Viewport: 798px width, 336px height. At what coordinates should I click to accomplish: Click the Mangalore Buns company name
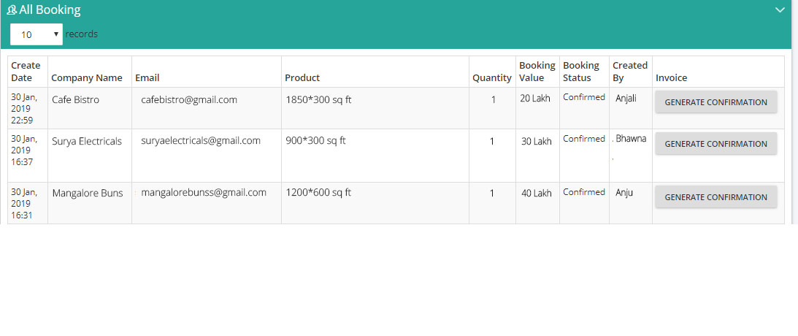tap(88, 194)
